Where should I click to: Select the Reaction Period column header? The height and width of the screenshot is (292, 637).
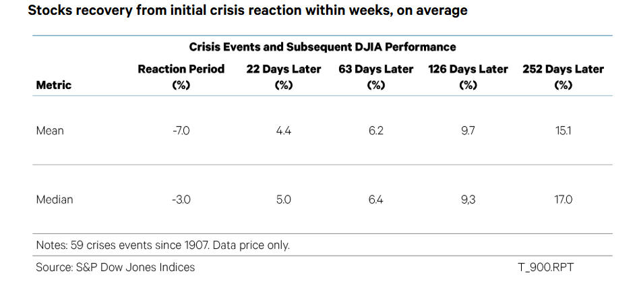(x=181, y=77)
